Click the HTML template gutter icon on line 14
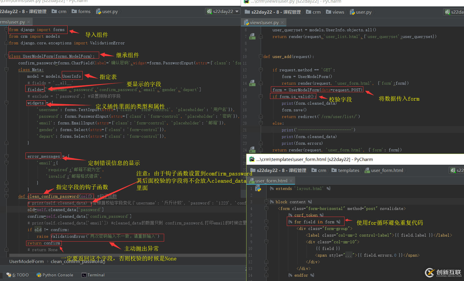Screen dimensions: 464x281 pyautogui.click(x=252, y=83)
